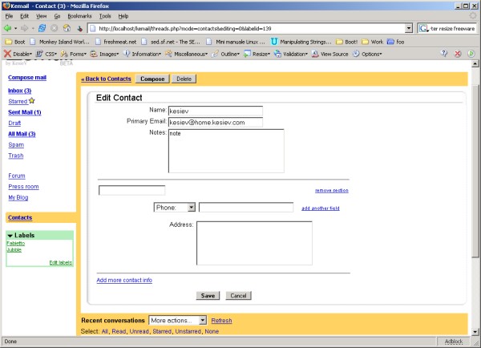Open the Home page icon
This screenshot has width=481, height=348.
(67, 28)
